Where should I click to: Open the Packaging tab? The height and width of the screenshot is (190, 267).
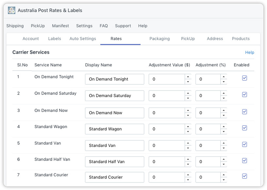(159, 39)
